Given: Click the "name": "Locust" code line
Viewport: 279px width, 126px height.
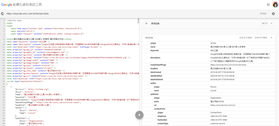Looking at the screenshot, I should 28,113.
